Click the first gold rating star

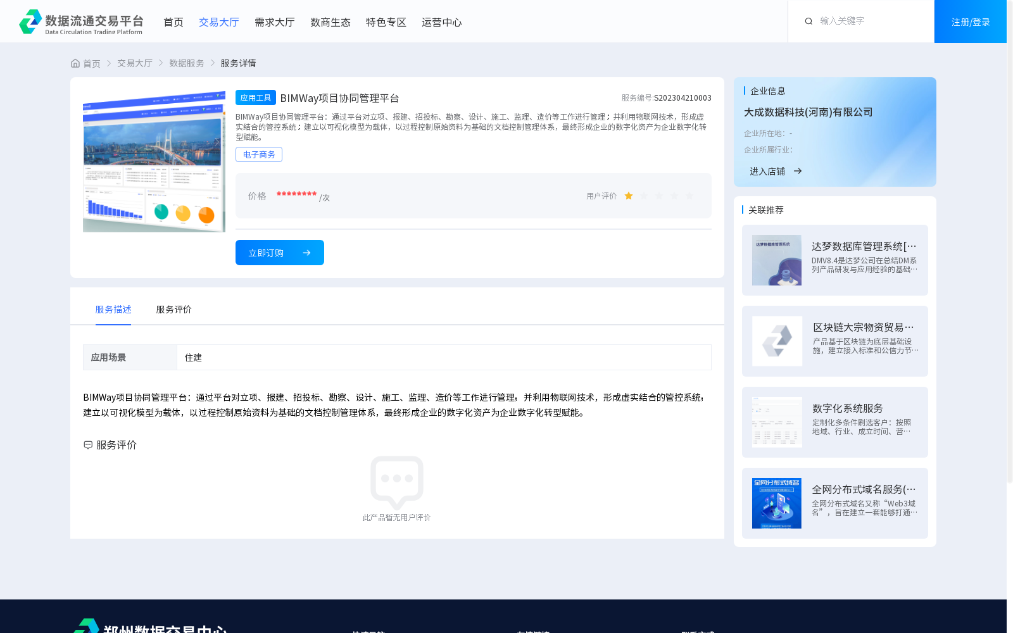click(x=629, y=196)
